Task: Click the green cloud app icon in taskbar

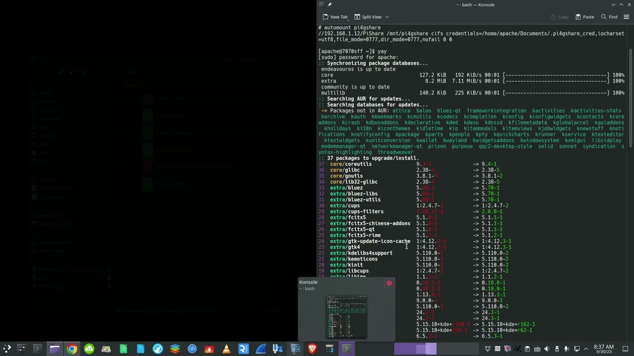Action: (89, 349)
